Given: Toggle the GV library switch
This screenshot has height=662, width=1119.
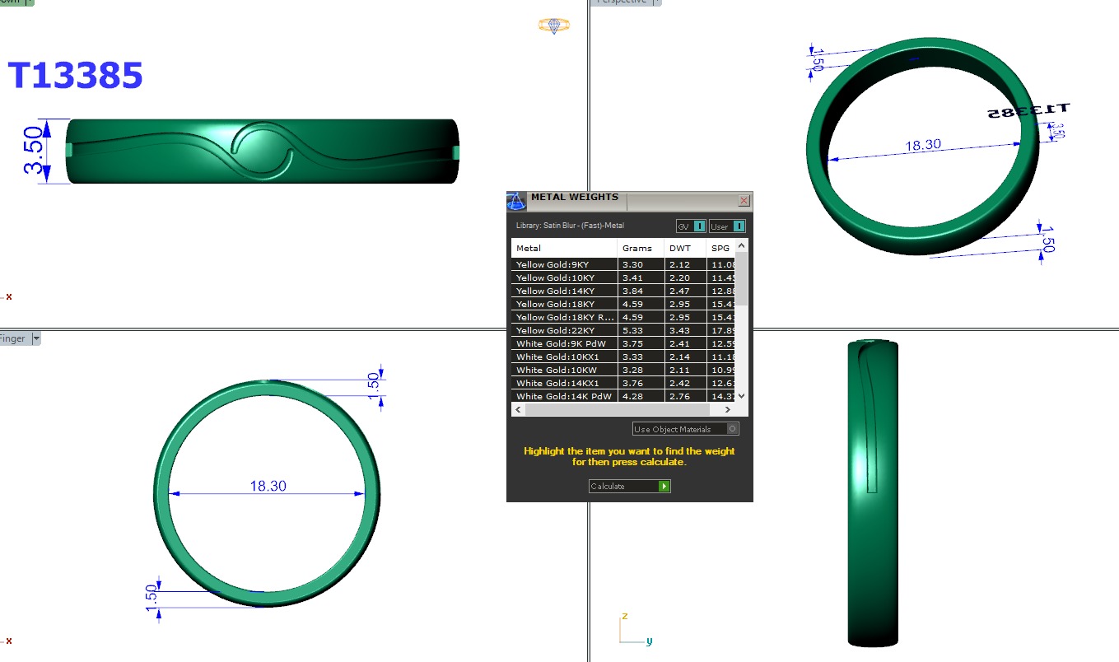Looking at the screenshot, I should point(691,226).
